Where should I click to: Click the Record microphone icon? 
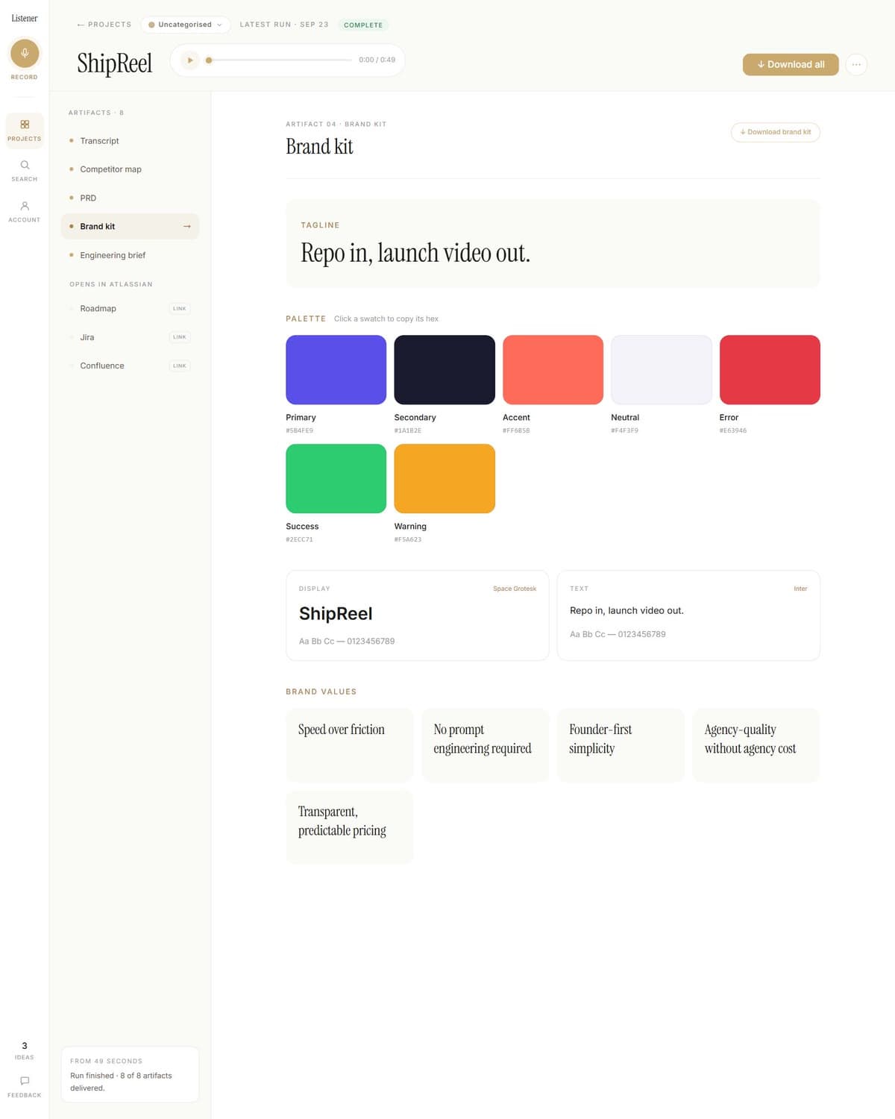pos(25,53)
